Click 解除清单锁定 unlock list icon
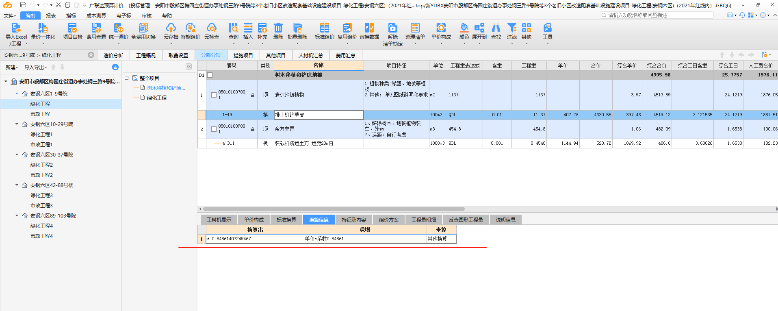Image resolution: width=778 pixels, height=311 pixels. 392,34
